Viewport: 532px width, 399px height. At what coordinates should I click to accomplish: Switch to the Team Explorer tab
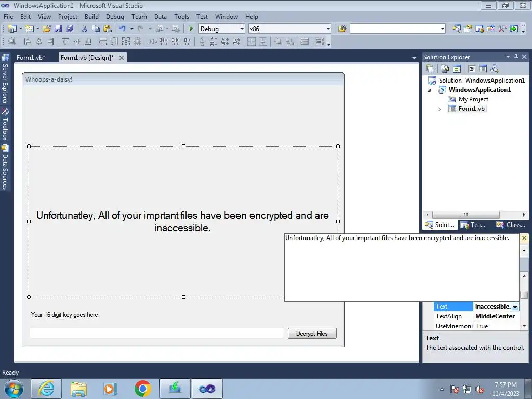pyautogui.click(x=474, y=225)
